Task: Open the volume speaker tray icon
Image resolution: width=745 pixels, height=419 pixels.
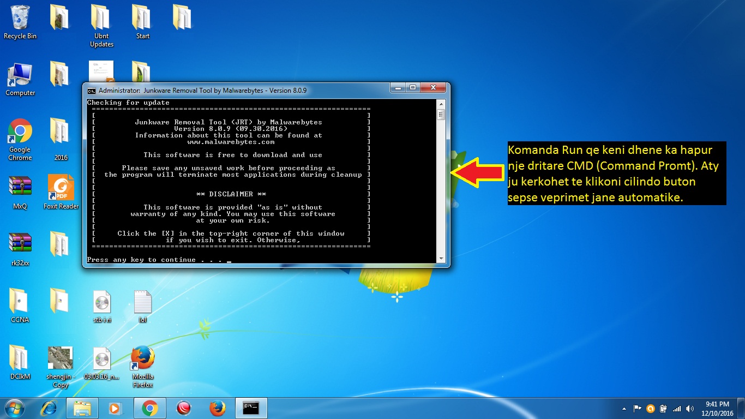Action: click(x=690, y=408)
